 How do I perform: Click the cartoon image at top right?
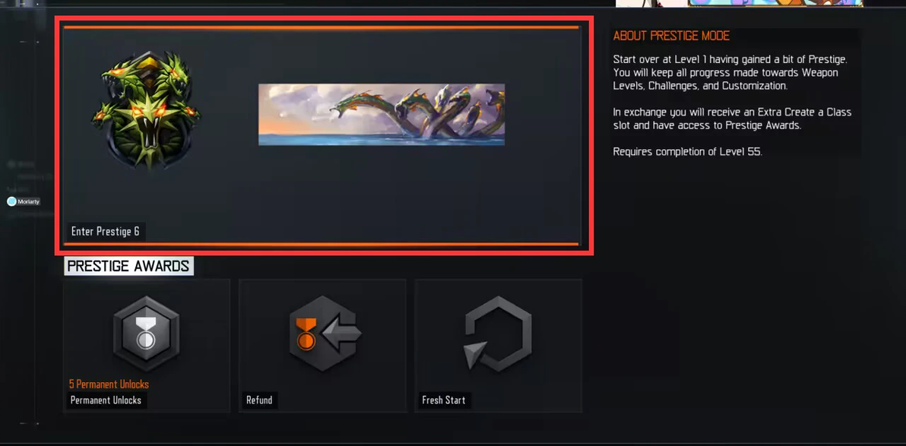coord(740,4)
